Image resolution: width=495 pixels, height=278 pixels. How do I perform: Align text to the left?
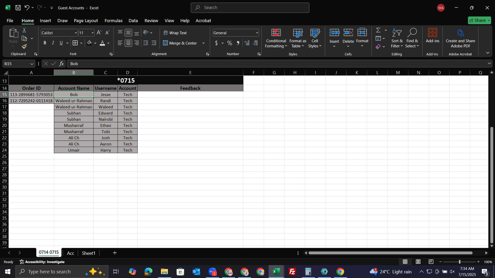click(120, 43)
